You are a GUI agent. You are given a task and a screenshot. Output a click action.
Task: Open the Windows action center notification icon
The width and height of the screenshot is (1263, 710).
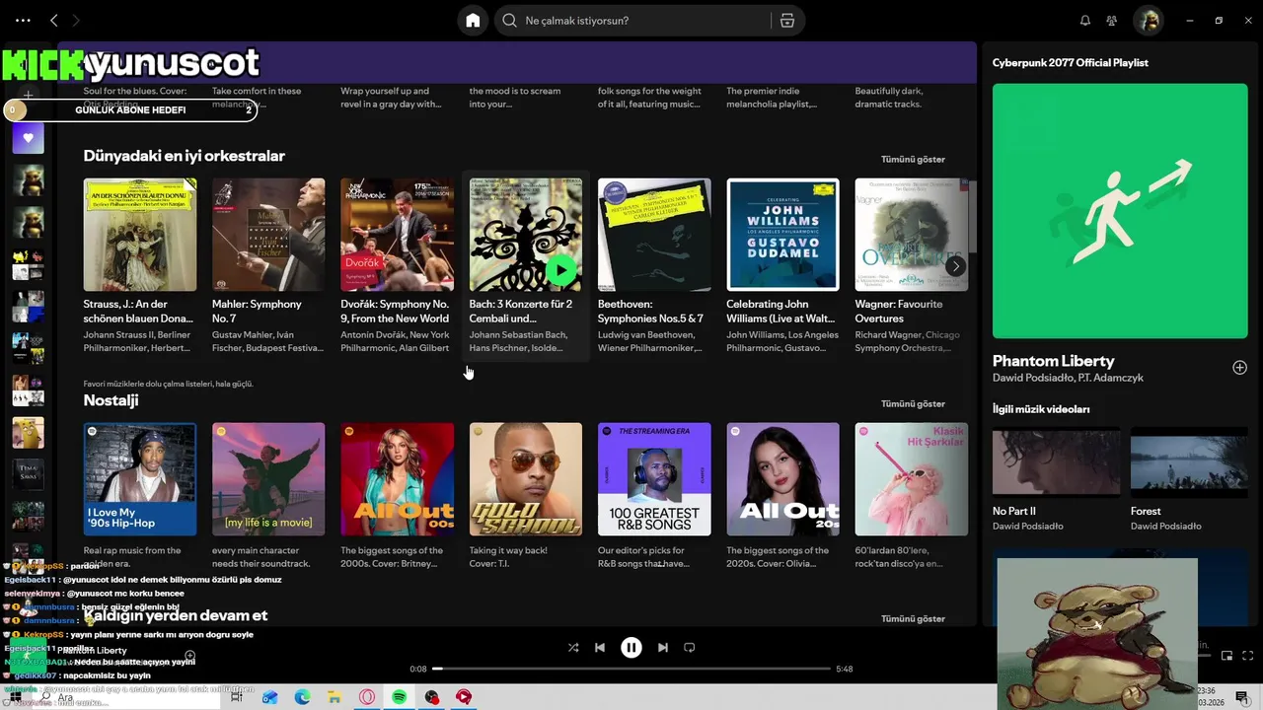pyautogui.click(x=1242, y=697)
